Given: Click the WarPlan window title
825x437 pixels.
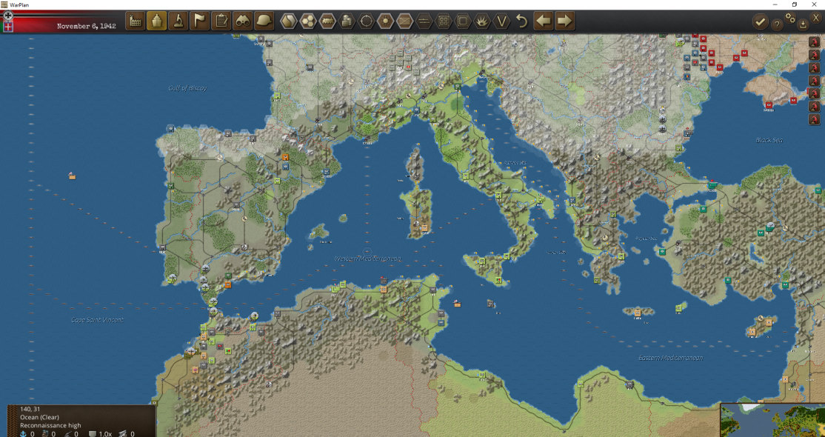Looking at the screenshot, I should (19, 4).
